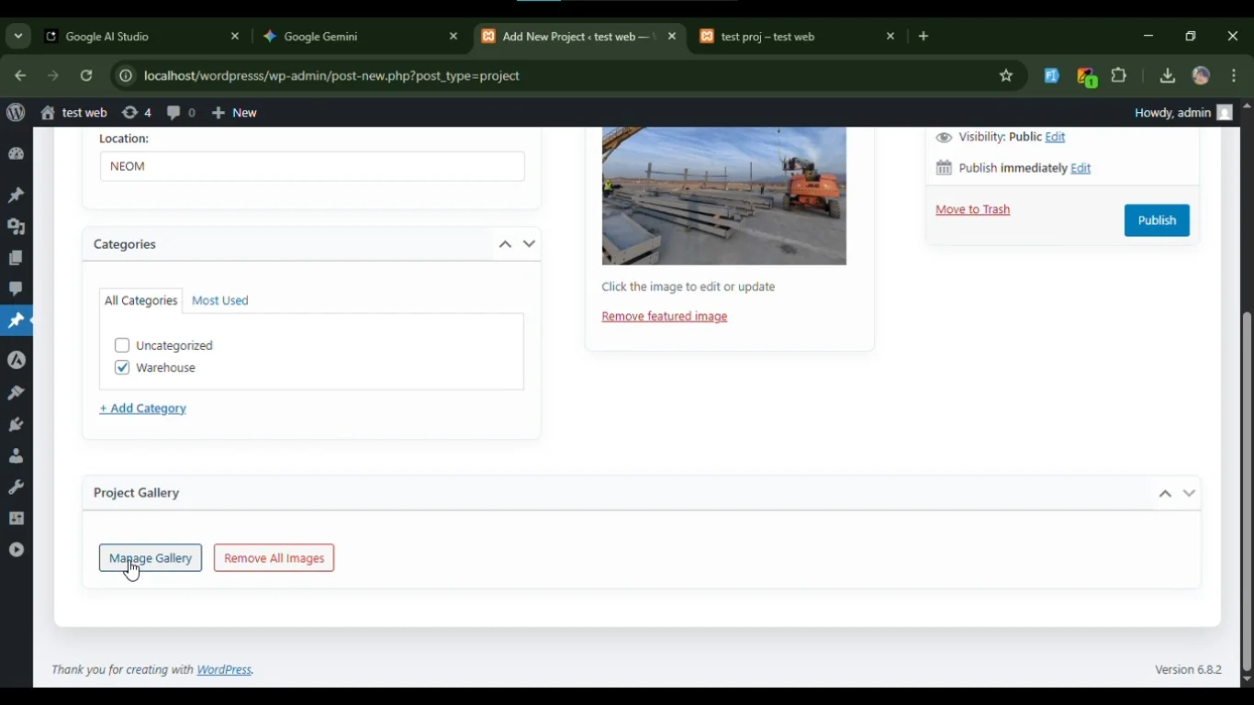Click the Collapse menu play icon
Viewport: 1254px width, 705px height.
tap(16, 550)
